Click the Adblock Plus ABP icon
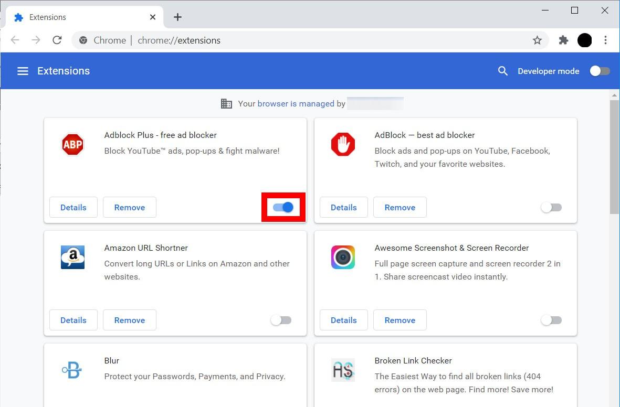 click(x=72, y=144)
